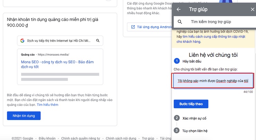This screenshot has width=256, height=140.
Task: Close the Trợ giúp help panel
Action: tap(253, 9)
